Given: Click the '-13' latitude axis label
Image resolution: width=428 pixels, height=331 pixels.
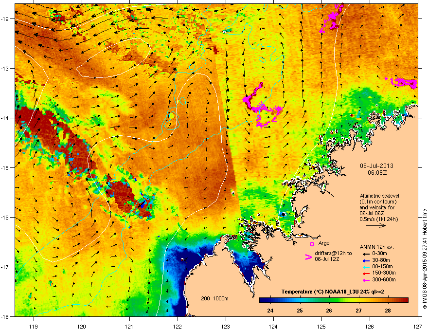Looking at the screenshot, I should [x=5, y=68].
